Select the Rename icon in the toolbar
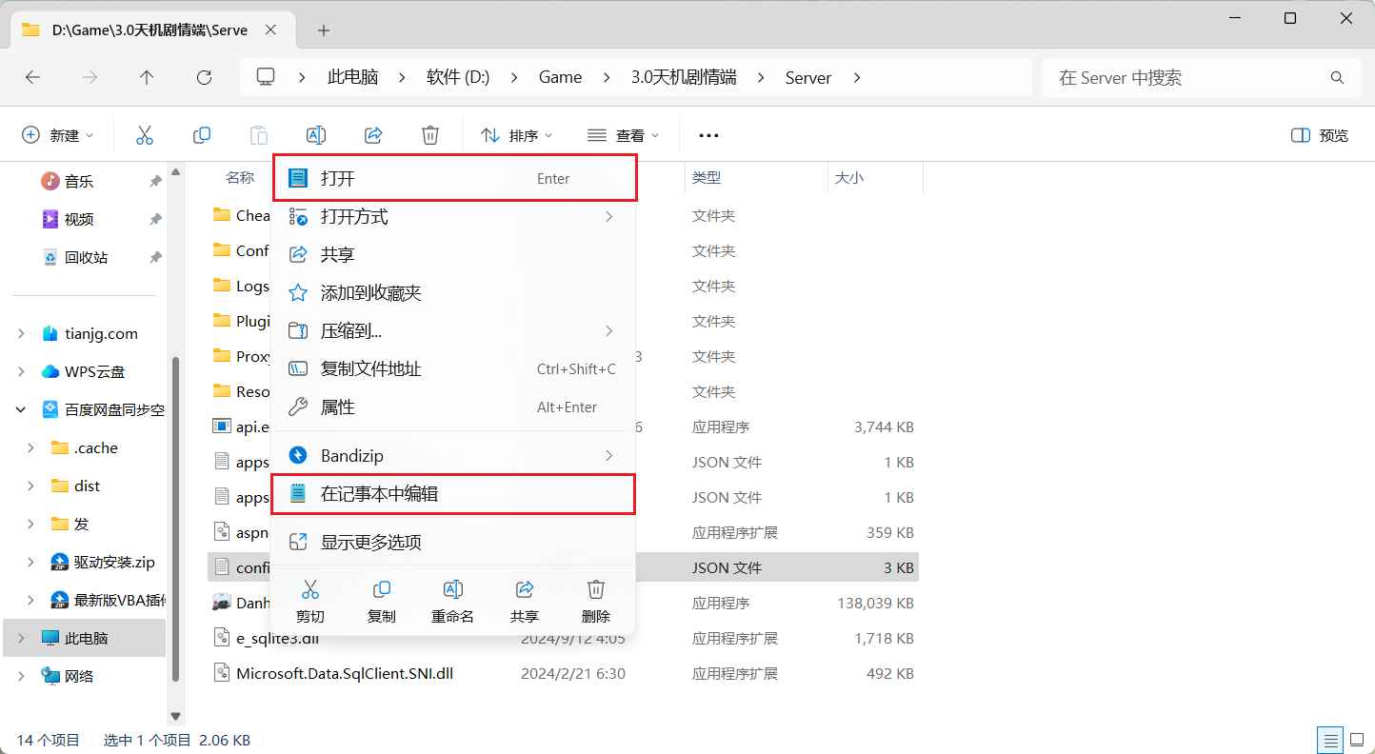The image size is (1375, 754). coord(316,134)
